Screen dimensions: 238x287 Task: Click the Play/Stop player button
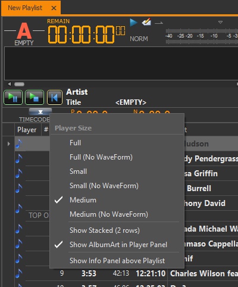[35, 97]
